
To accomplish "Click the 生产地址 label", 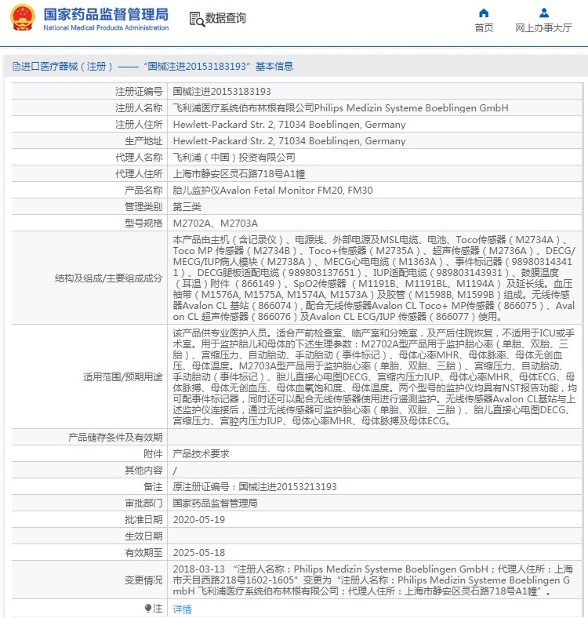I will click(143, 141).
